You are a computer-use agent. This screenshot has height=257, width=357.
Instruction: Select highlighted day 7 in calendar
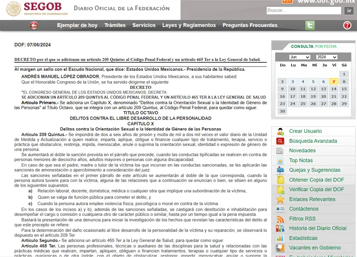pos(334,82)
